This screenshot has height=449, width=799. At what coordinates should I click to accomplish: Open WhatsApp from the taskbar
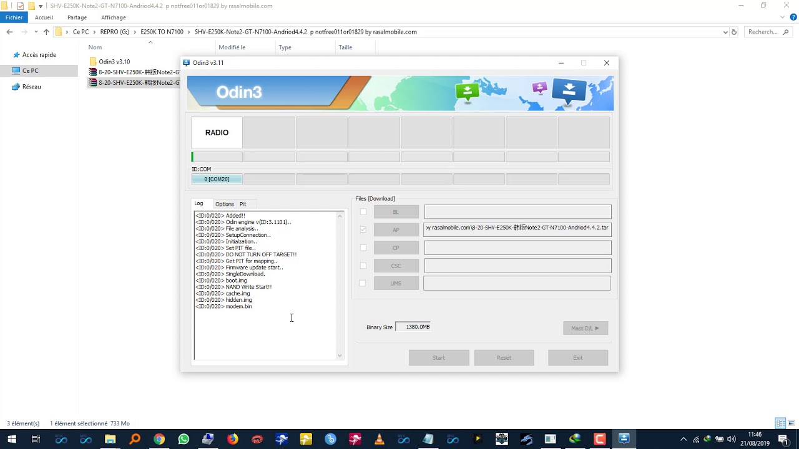(x=184, y=439)
